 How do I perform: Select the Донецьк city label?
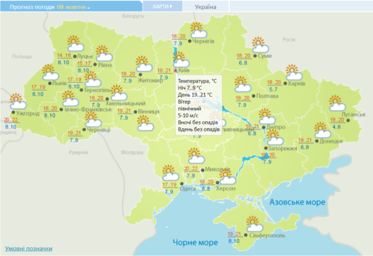click(331, 141)
